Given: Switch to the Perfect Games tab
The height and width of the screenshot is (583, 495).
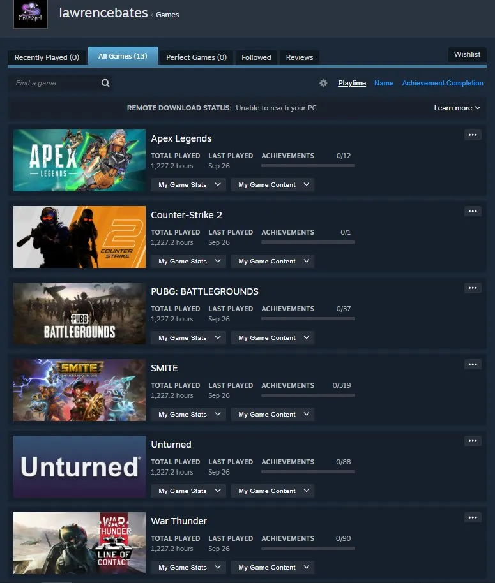Looking at the screenshot, I should pos(196,57).
